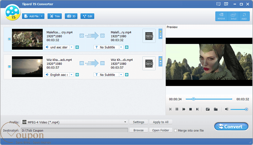Mute the preview volume
The width and height of the screenshot is (253, 145).
point(227,109)
